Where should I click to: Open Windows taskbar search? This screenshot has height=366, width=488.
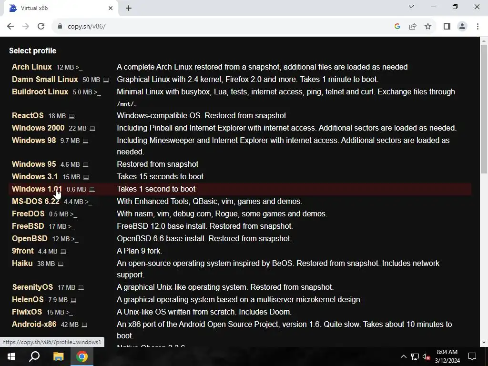[34, 356]
